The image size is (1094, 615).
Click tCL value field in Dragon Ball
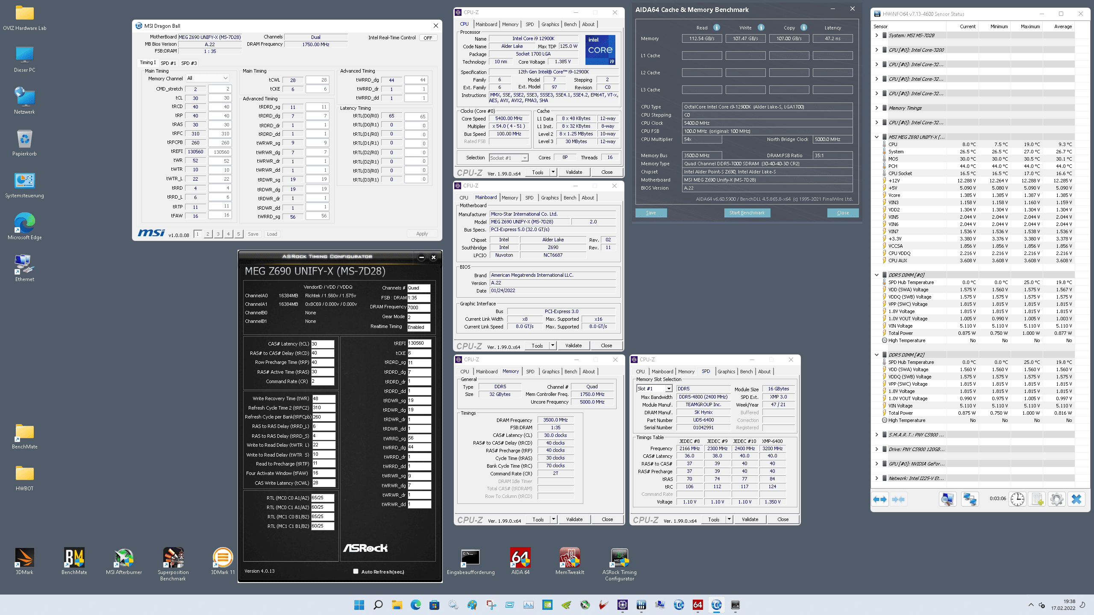click(195, 98)
